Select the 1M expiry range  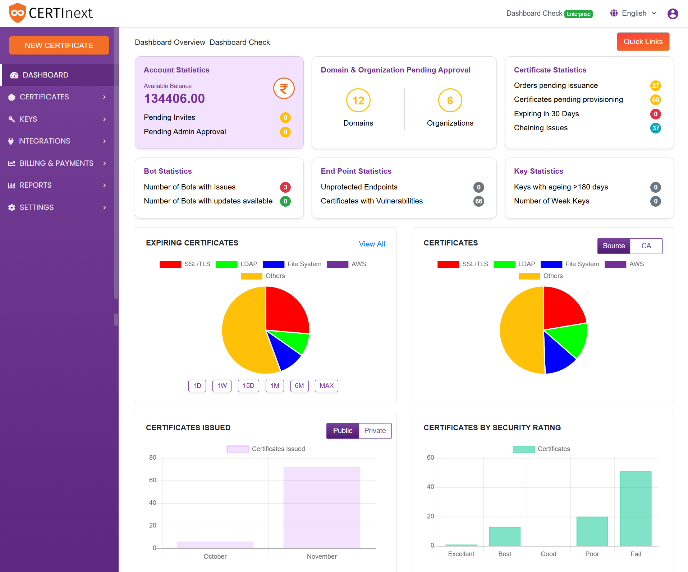pyautogui.click(x=275, y=386)
